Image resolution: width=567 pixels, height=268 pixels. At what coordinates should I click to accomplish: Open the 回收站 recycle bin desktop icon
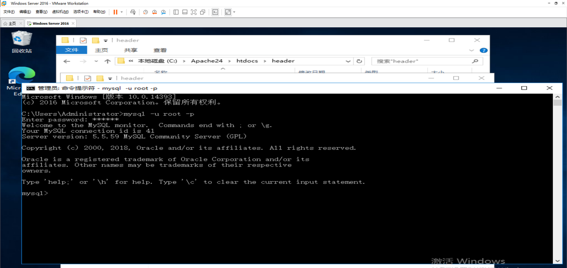[x=22, y=42]
